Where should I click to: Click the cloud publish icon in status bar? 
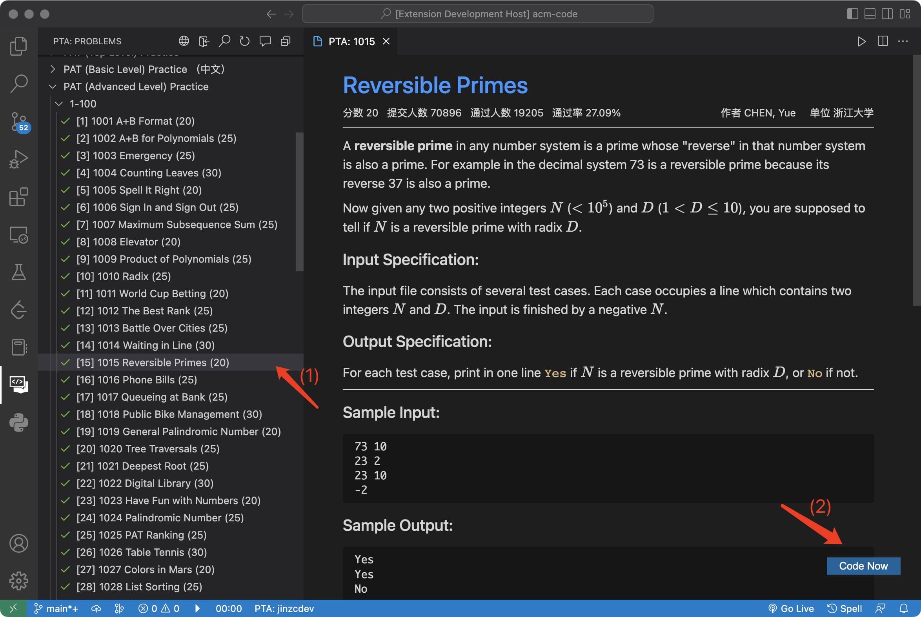[96, 608]
